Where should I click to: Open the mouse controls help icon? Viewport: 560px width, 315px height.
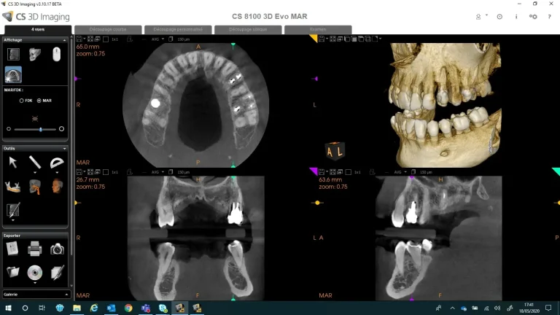click(x=56, y=54)
